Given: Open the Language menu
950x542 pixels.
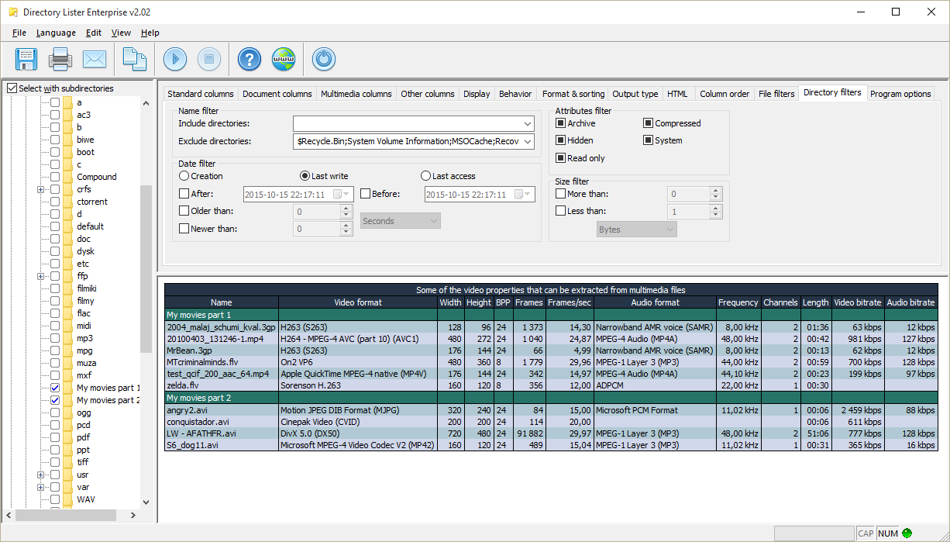Looking at the screenshot, I should (x=56, y=33).
